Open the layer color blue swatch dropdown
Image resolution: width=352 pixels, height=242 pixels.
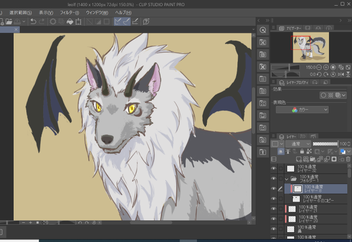coord(348,152)
